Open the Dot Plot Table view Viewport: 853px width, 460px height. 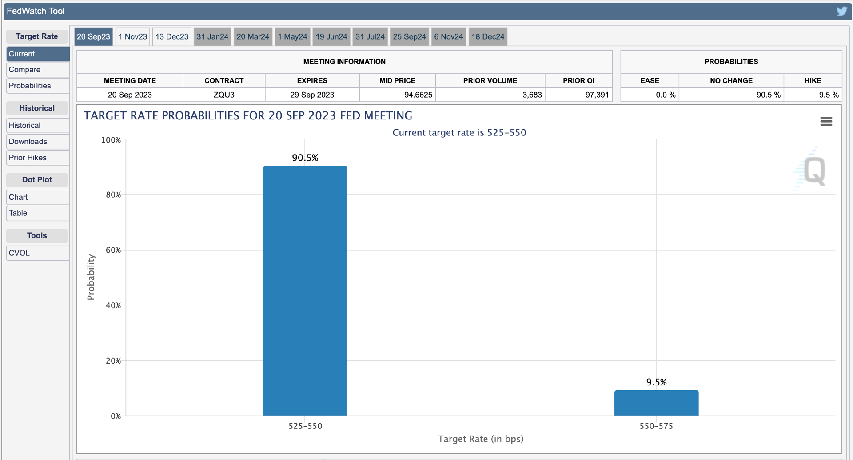point(38,213)
